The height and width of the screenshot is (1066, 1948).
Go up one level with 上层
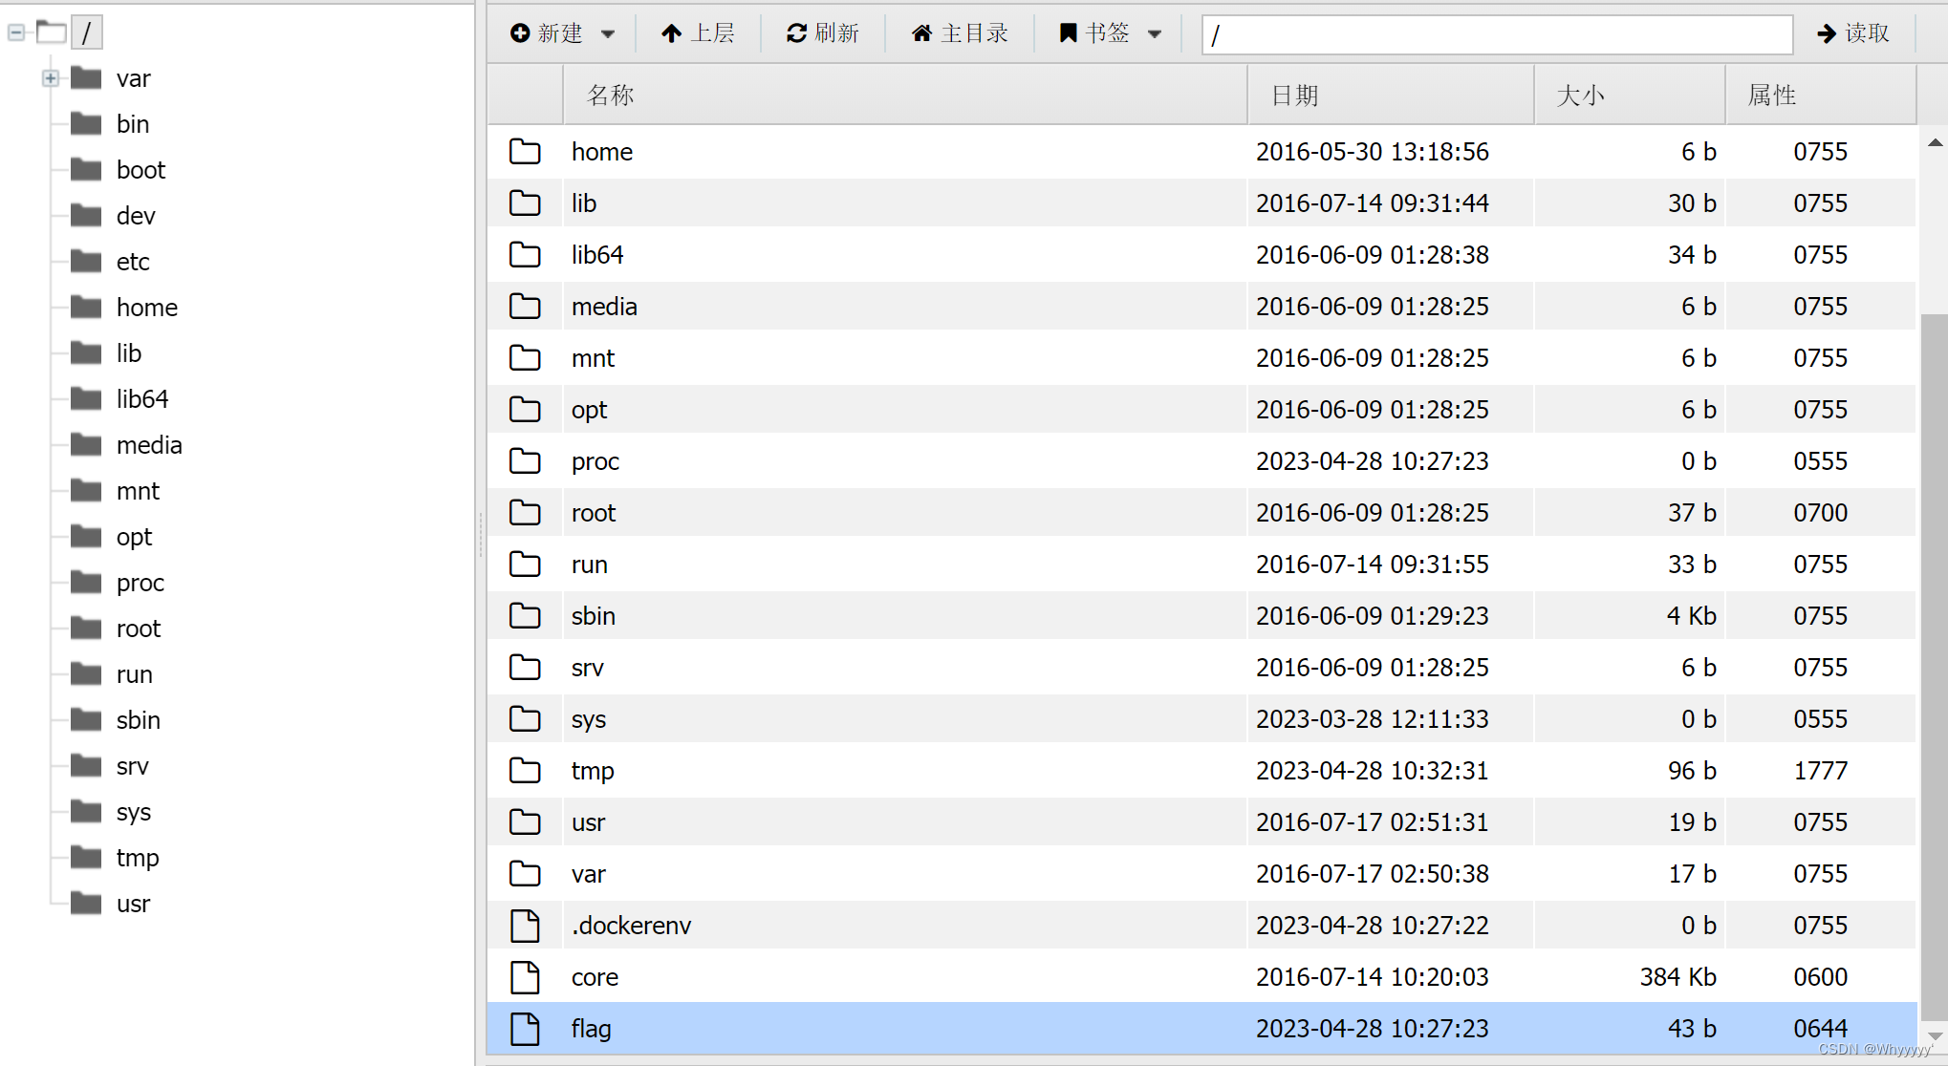click(698, 33)
